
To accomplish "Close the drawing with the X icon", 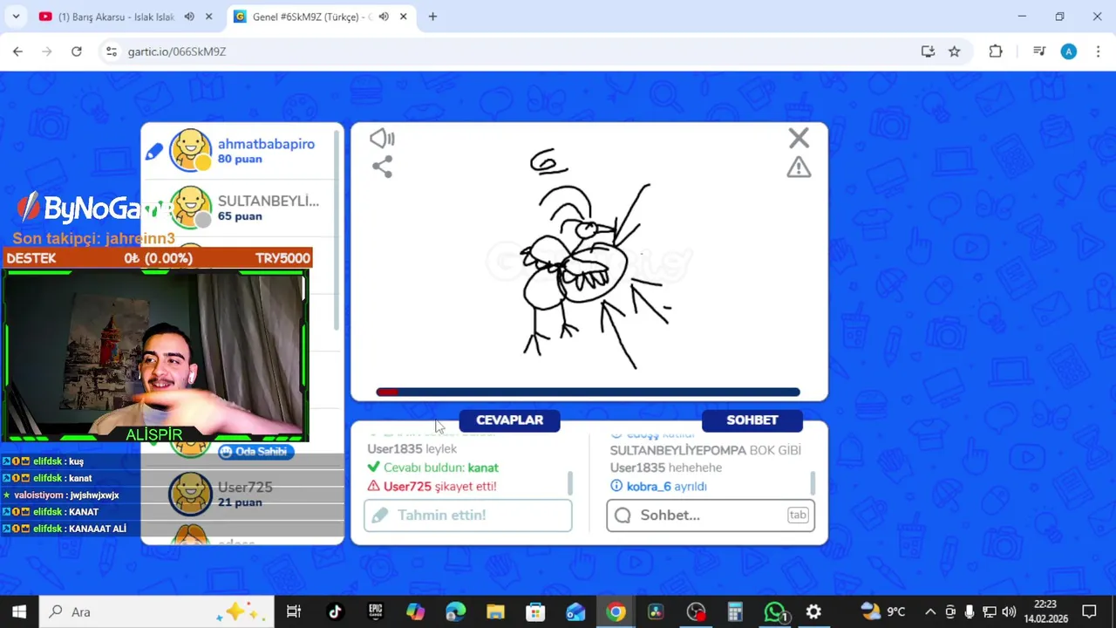I will click(x=799, y=138).
